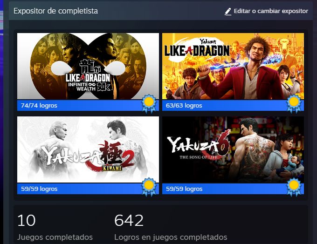Select Yakuza Kiwami 2 game artwork
Viewport: 317px width, 244px height.
pos(88,149)
